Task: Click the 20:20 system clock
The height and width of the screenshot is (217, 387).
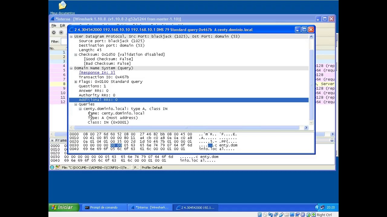Action: click(331, 207)
